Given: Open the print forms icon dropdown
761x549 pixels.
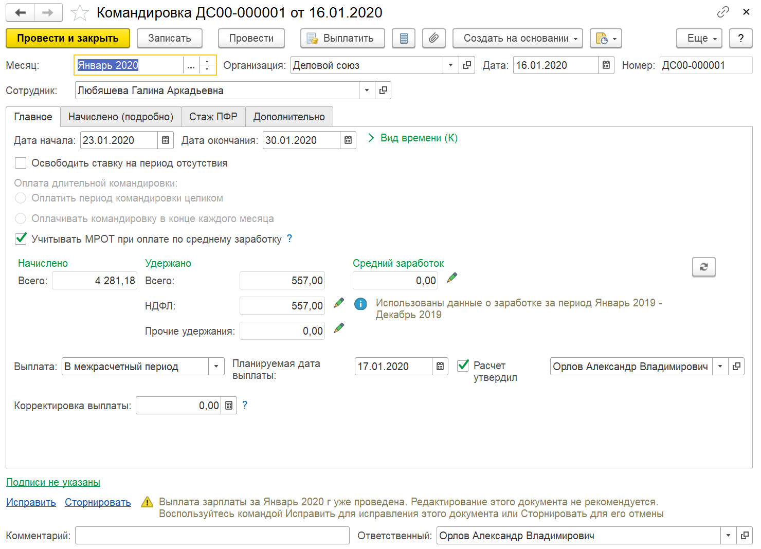Looking at the screenshot, I should 606,38.
